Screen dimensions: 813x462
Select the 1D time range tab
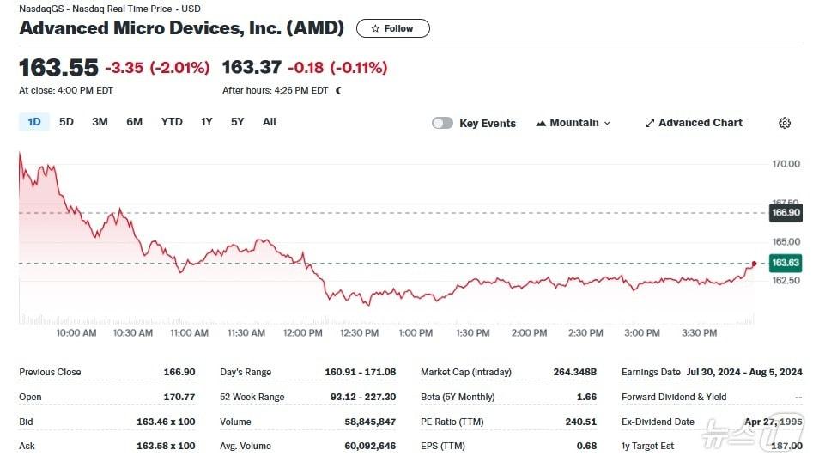(x=34, y=122)
